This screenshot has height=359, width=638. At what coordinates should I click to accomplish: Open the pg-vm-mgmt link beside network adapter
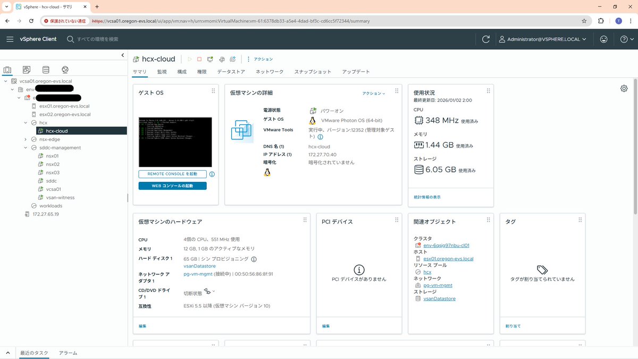click(x=198, y=274)
